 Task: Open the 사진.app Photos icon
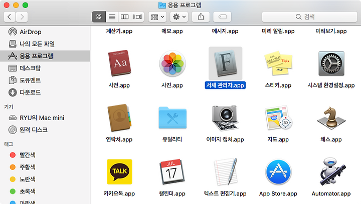tap(172, 63)
